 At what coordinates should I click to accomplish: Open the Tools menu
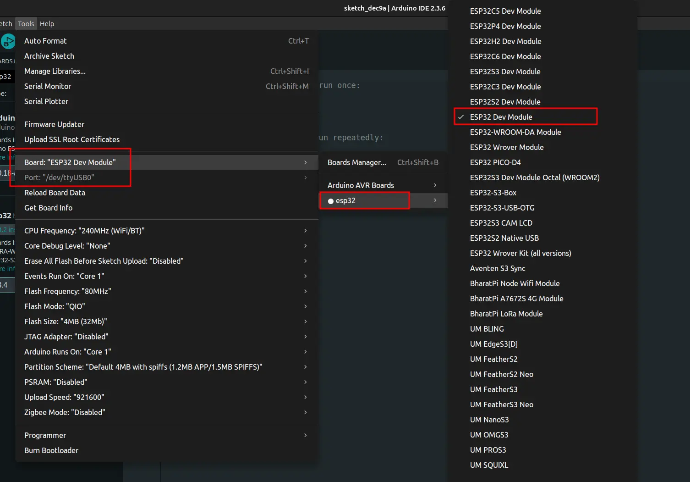[26, 24]
